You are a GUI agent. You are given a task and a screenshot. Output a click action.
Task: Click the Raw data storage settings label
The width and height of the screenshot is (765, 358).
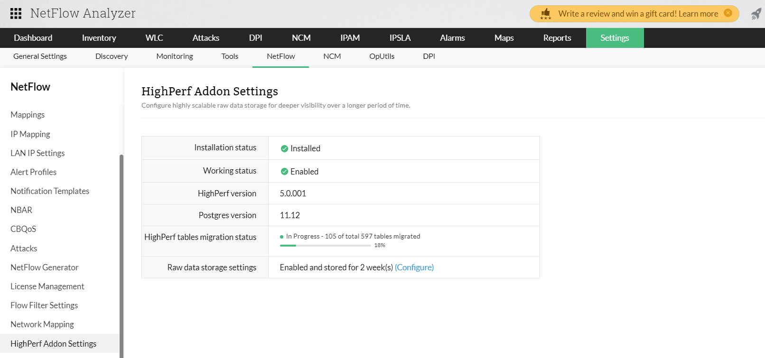tap(212, 267)
